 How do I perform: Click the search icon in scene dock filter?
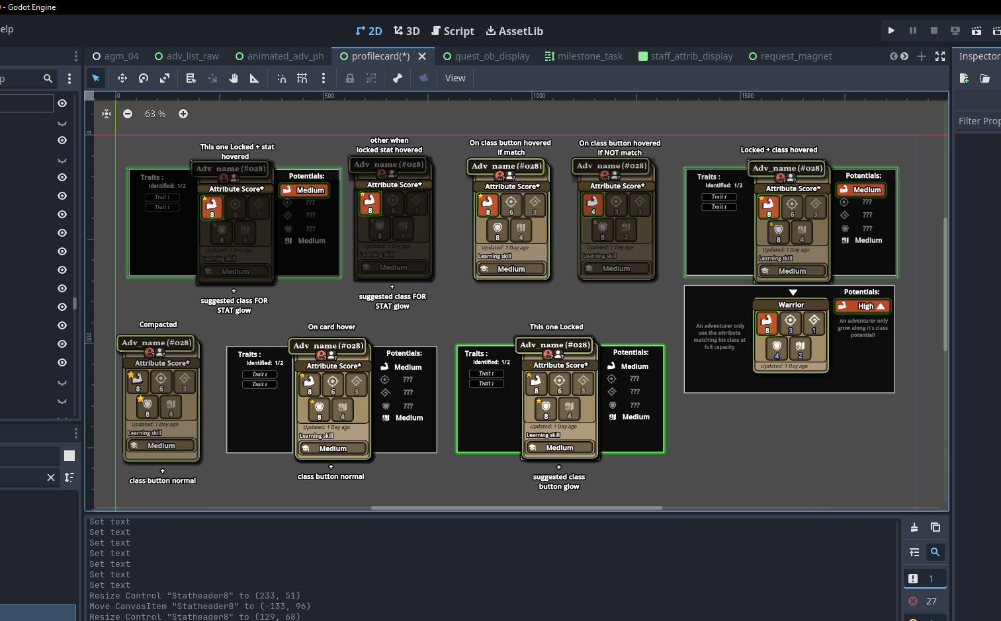tap(48, 78)
